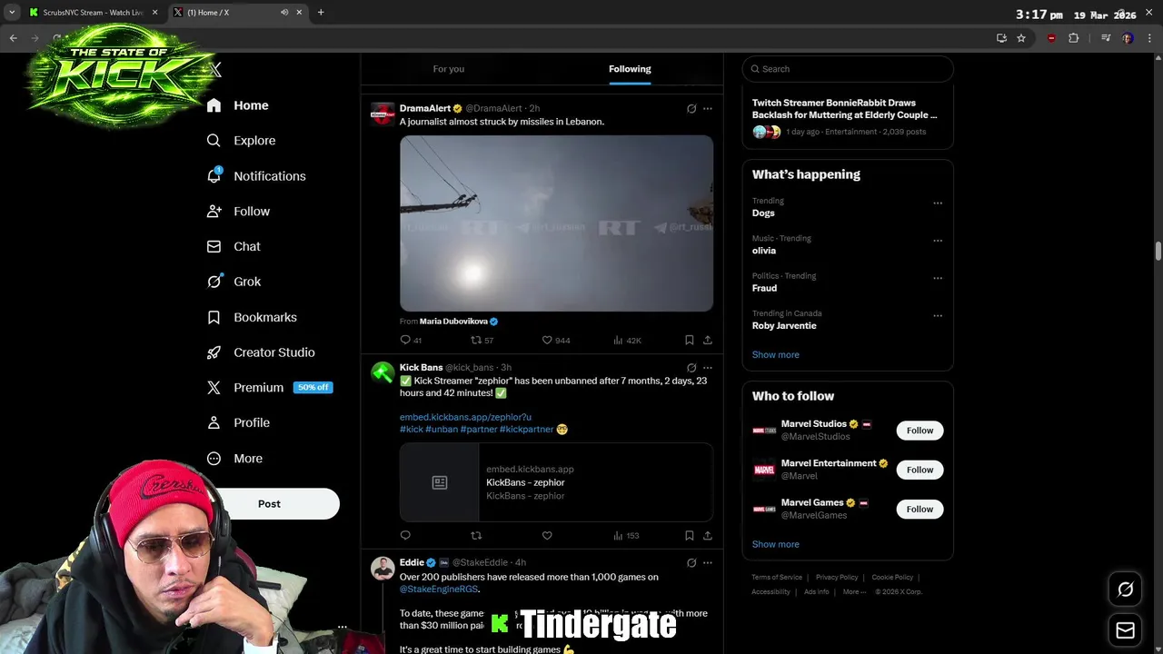The height and width of the screenshot is (654, 1163).
Task: Show more under Who to follow
Action: (x=775, y=544)
